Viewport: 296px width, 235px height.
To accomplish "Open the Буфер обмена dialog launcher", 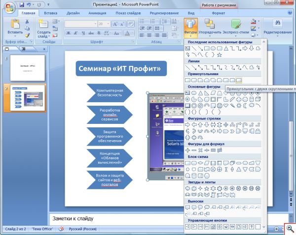I will [32, 42].
